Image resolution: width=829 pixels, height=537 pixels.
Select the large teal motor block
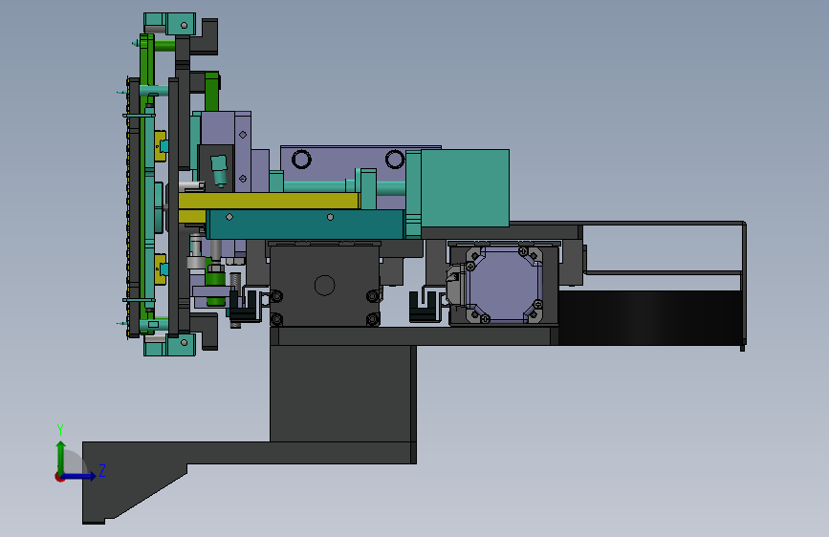[464, 187]
